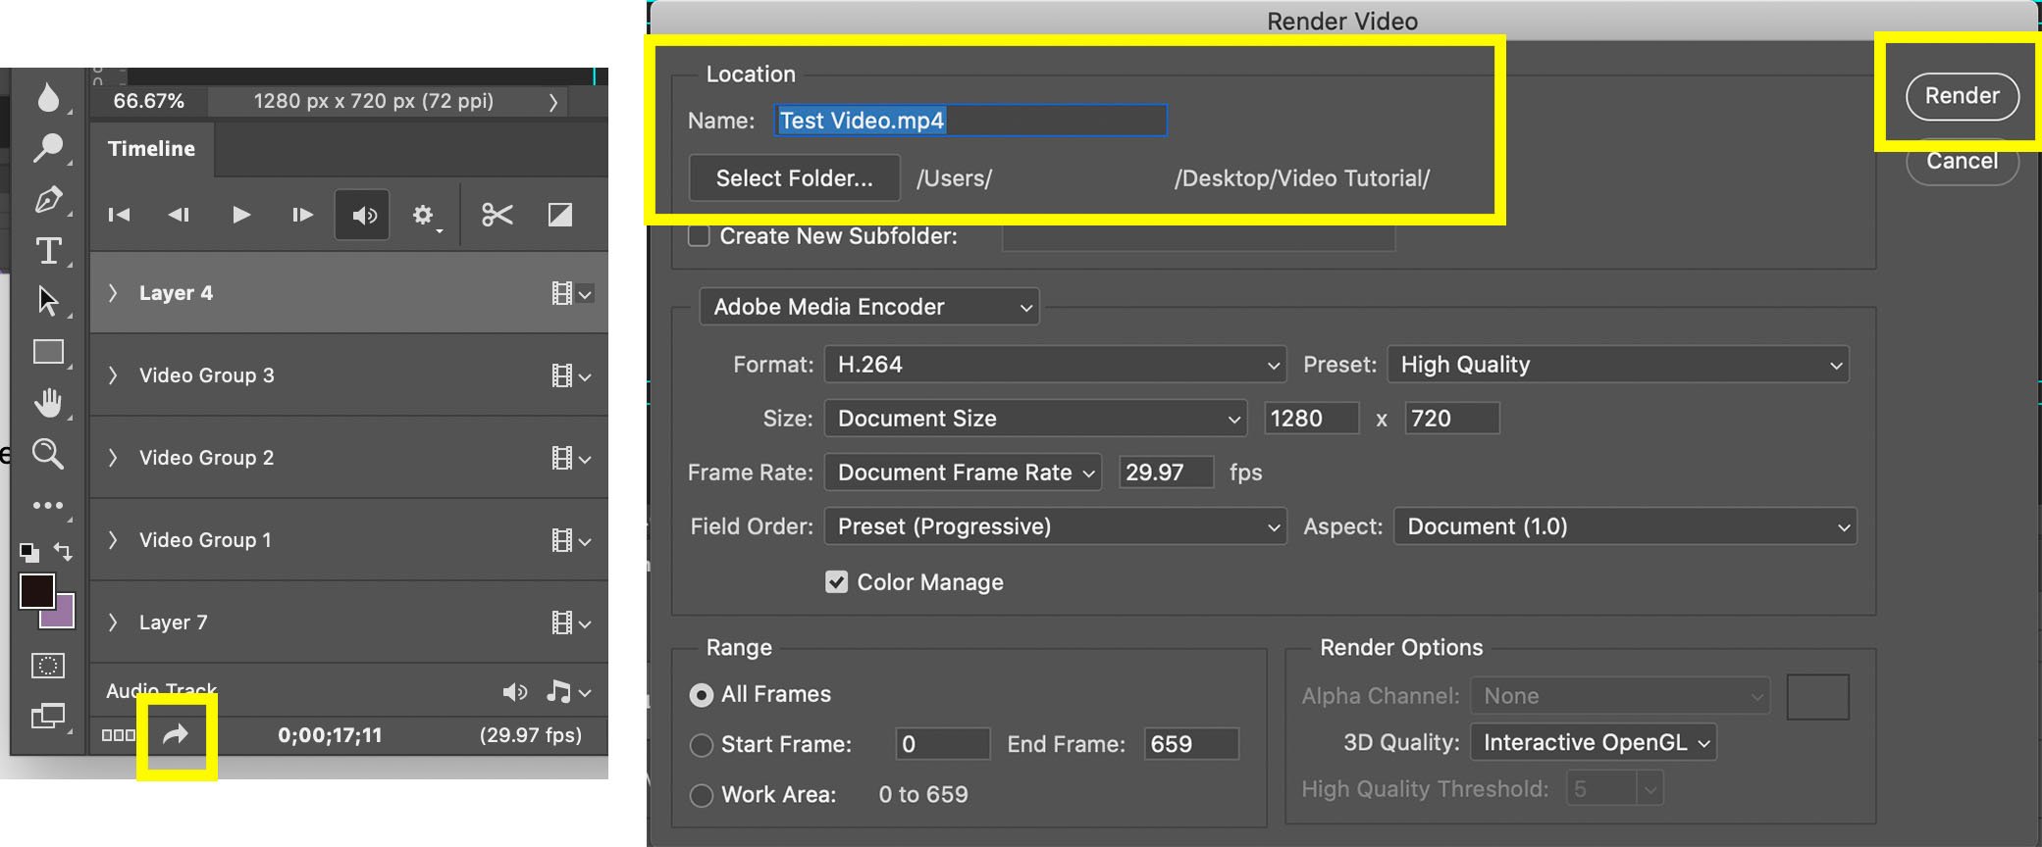Viewport: 2042px width, 847px height.
Task: Reset to default foreground and background colors
Action: pos(28,552)
